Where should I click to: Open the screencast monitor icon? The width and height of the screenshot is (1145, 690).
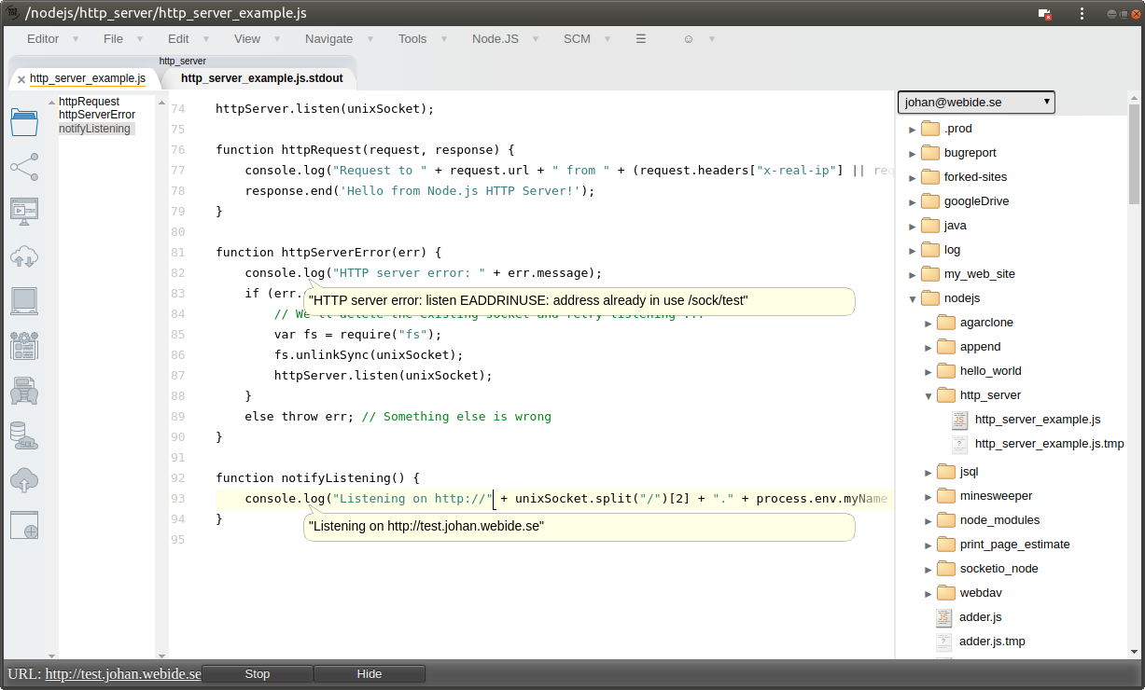[x=23, y=211]
